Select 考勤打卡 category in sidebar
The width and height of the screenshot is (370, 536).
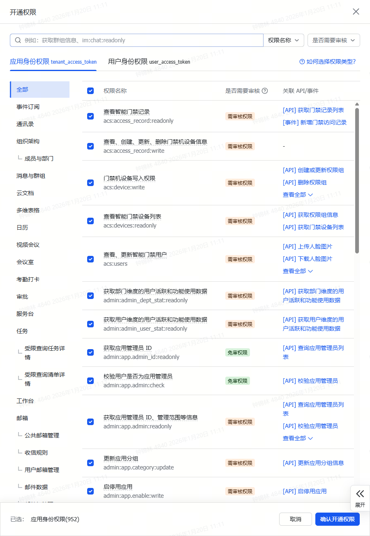tap(28, 279)
